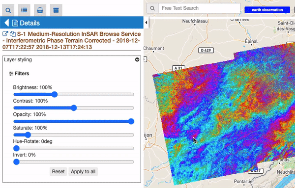This screenshot has height=188, width=295.
Task: Click the A 31 road marker
Action: (x=178, y=68)
